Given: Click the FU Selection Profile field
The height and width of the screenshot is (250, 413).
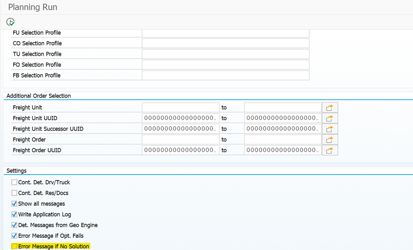Looking at the screenshot, I should pos(225,33).
